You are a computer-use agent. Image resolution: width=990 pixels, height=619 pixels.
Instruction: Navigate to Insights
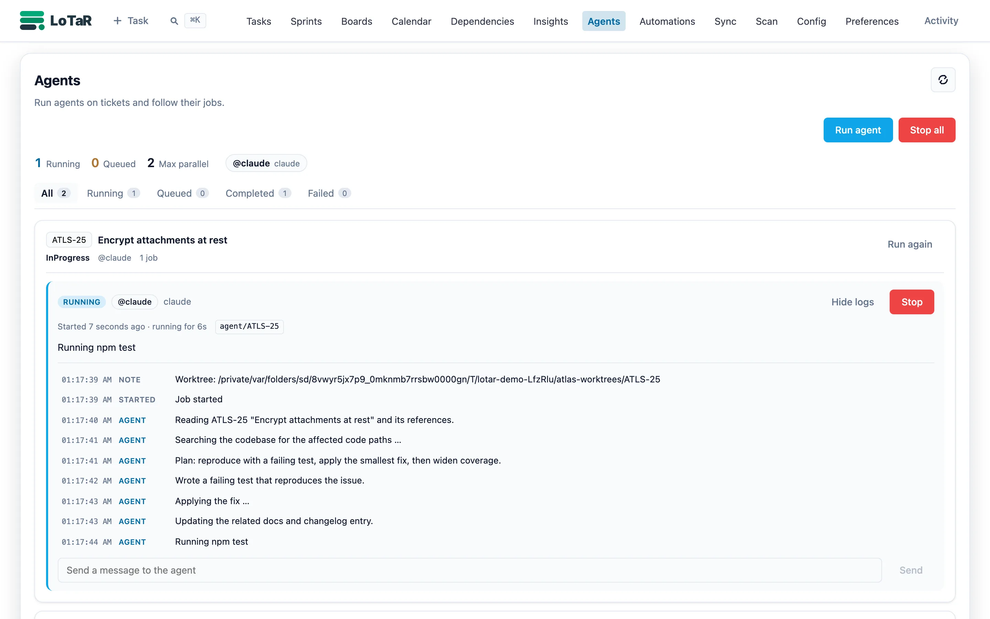point(551,21)
